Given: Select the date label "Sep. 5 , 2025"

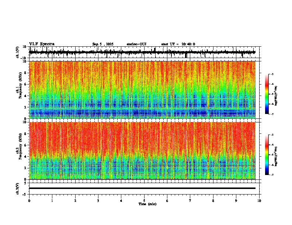Looking at the screenshot, I should (x=103, y=44).
